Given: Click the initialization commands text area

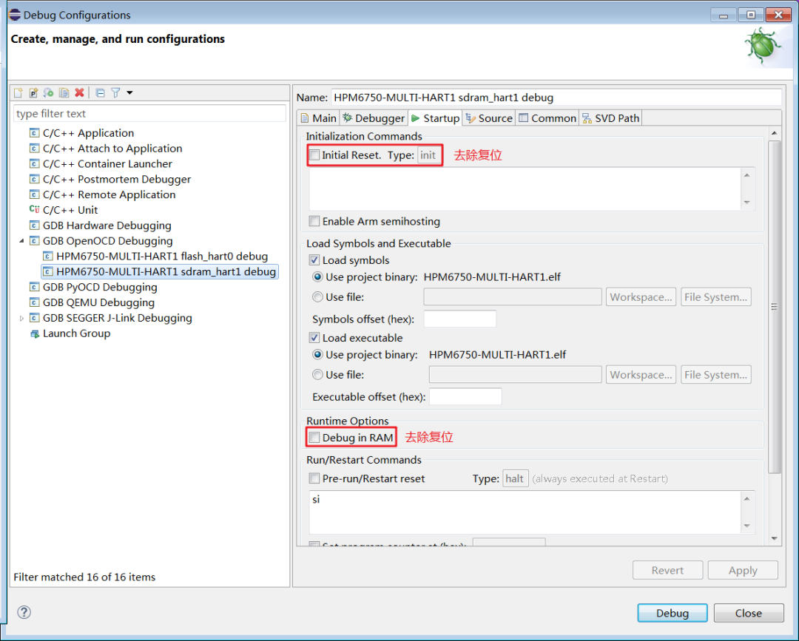Looking at the screenshot, I should pyautogui.click(x=525, y=189).
